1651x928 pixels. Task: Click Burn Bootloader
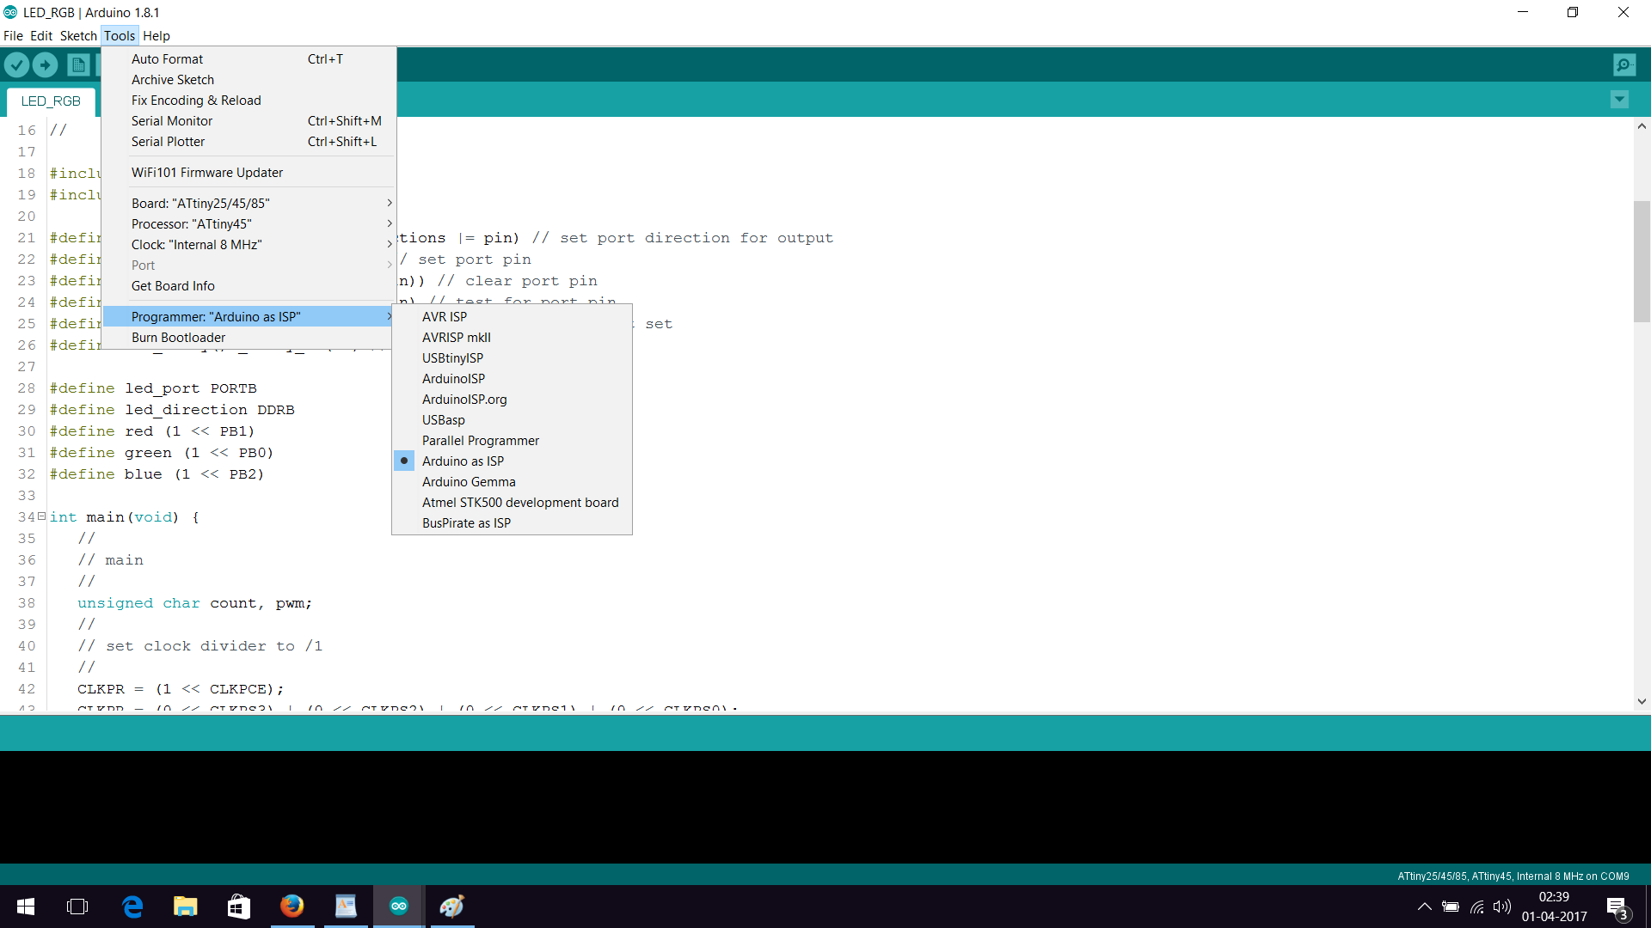pyautogui.click(x=249, y=338)
